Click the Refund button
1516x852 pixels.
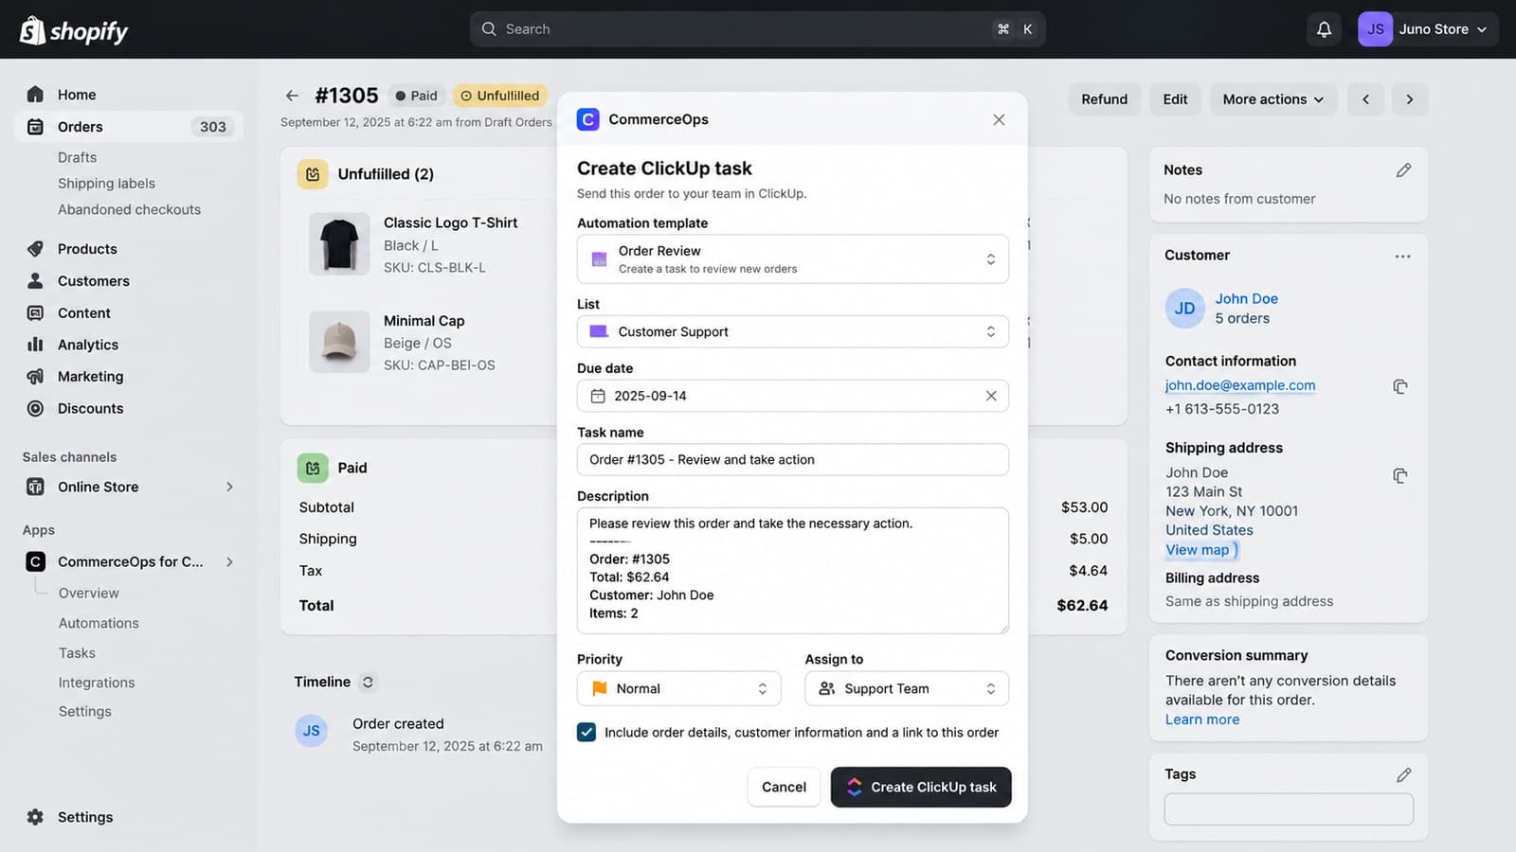[x=1105, y=99]
